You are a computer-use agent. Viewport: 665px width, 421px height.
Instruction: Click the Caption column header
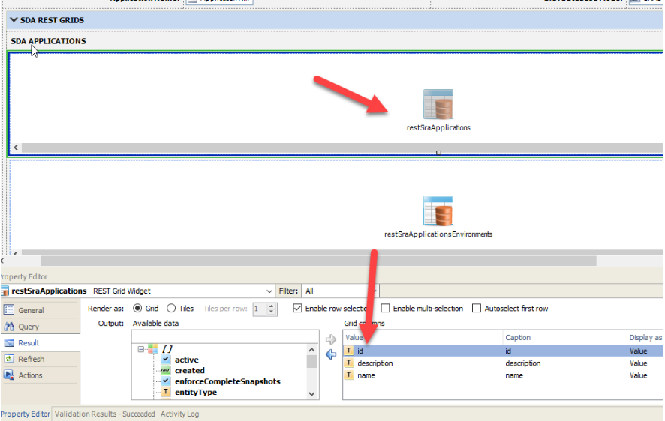point(564,337)
